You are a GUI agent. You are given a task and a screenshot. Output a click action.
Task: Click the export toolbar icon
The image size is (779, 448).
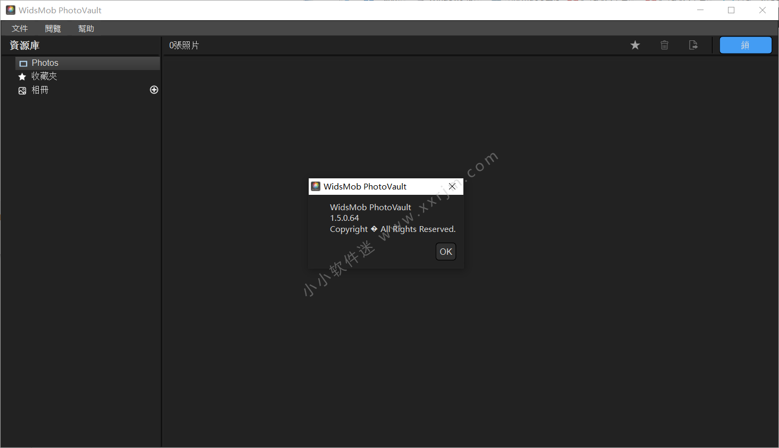(693, 45)
